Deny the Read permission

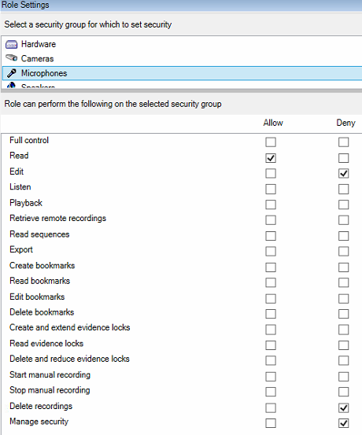pos(343,158)
